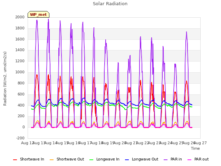Select the PAR out legend entry
This screenshot has height=166, width=221.
pyautogui.click(x=198, y=159)
